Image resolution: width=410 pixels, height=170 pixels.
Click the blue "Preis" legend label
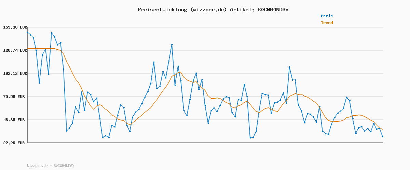[x=327, y=16]
